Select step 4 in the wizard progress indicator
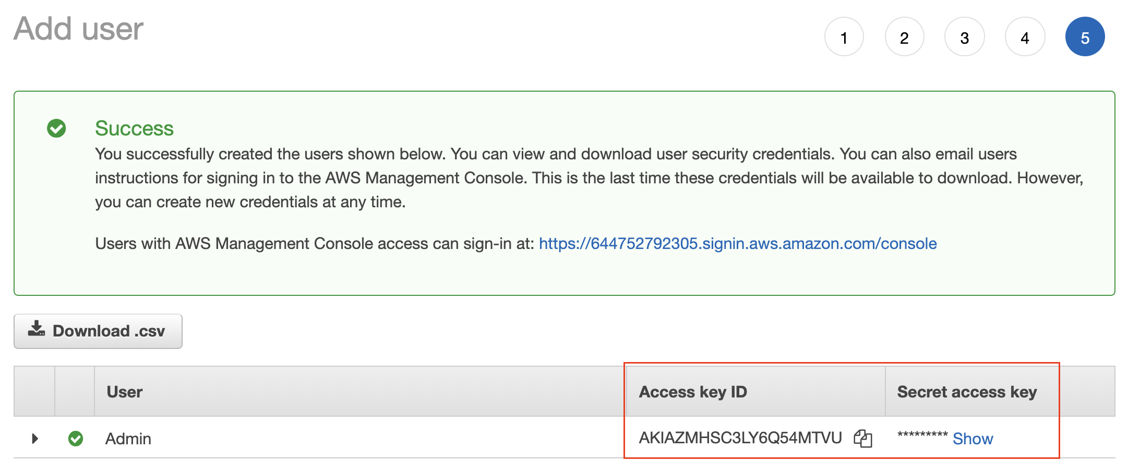Image resolution: width=1128 pixels, height=474 pixels. pos(1024,36)
